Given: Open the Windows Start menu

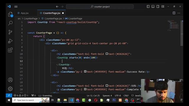Looking at the screenshot, I should (9, 100).
